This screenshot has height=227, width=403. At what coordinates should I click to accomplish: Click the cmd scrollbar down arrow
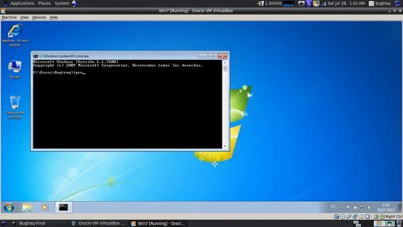(x=225, y=146)
